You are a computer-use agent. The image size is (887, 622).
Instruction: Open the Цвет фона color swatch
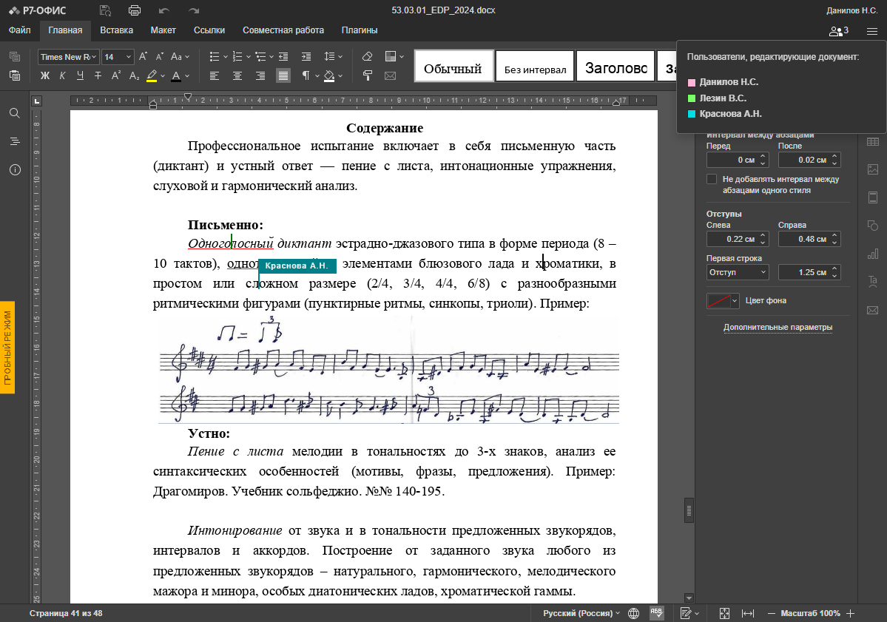(x=723, y=300)
